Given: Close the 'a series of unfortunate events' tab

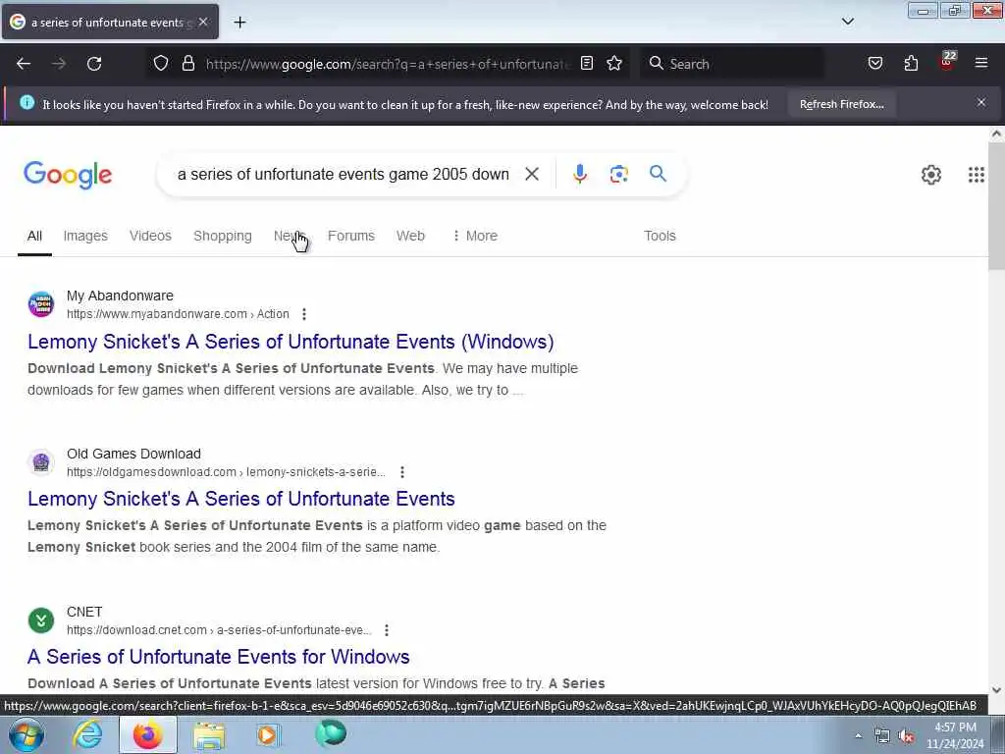Looking at the screenshot, I should coord(203,22).
